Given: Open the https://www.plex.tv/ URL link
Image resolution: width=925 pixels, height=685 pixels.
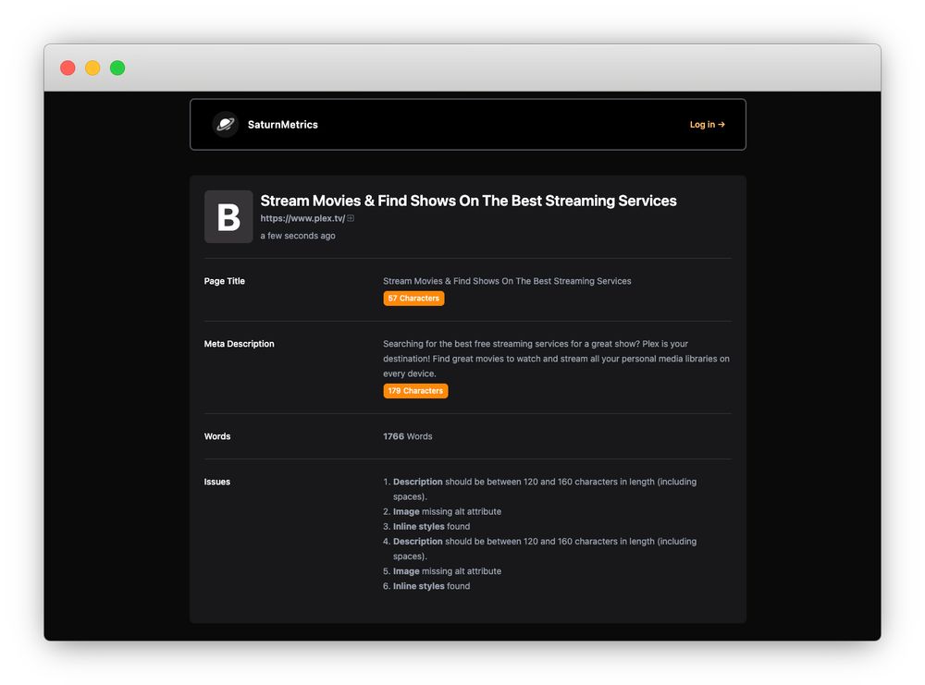Looking at the screenshot, I should pyautogui.click(x=302, y=218).
